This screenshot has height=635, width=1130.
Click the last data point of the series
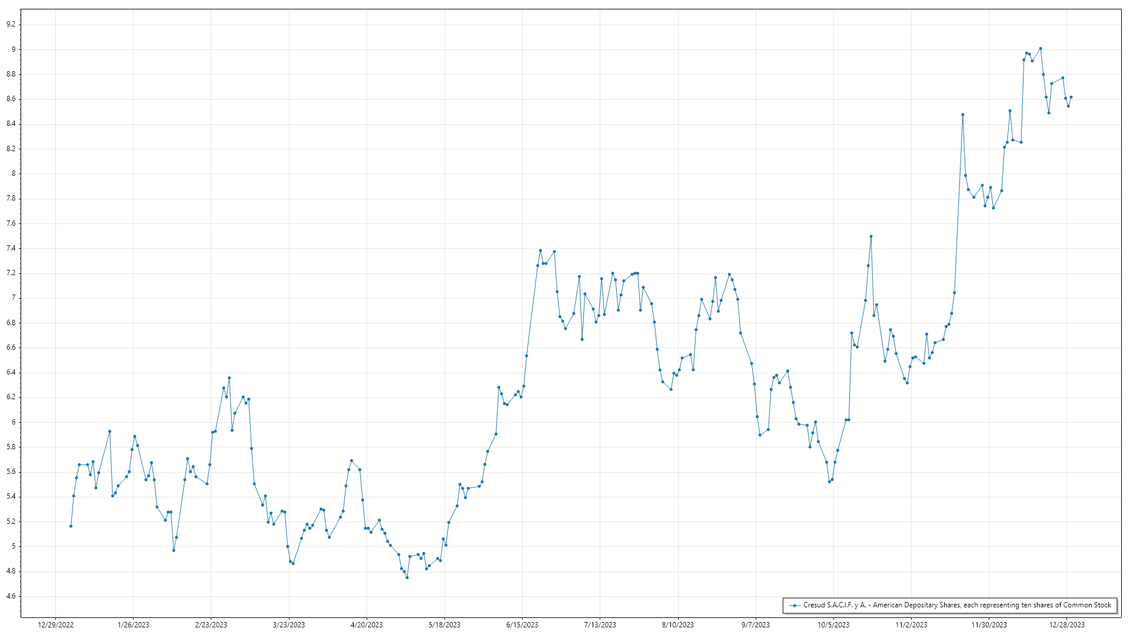pyautogui.click(x=1071, y=97)
